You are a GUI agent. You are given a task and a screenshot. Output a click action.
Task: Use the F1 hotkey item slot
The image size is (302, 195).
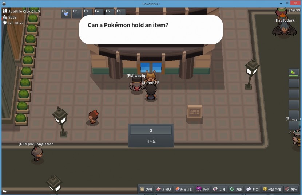[66, 13]
